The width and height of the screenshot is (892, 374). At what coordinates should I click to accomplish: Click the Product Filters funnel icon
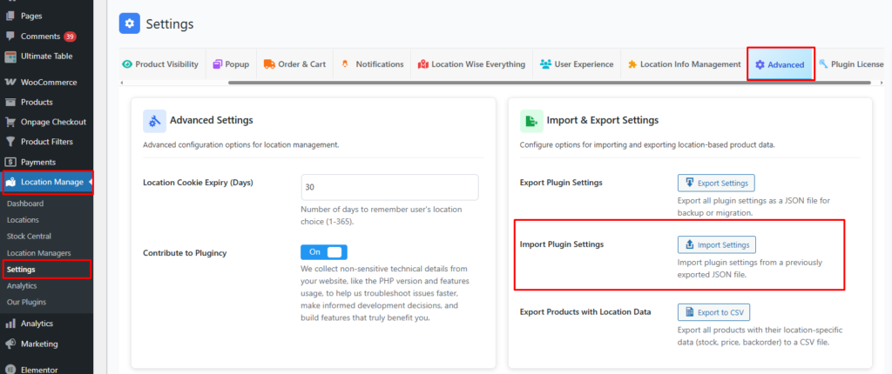[x=10, y=142]
